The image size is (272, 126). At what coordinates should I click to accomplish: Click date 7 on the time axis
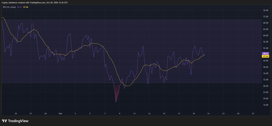105,114
